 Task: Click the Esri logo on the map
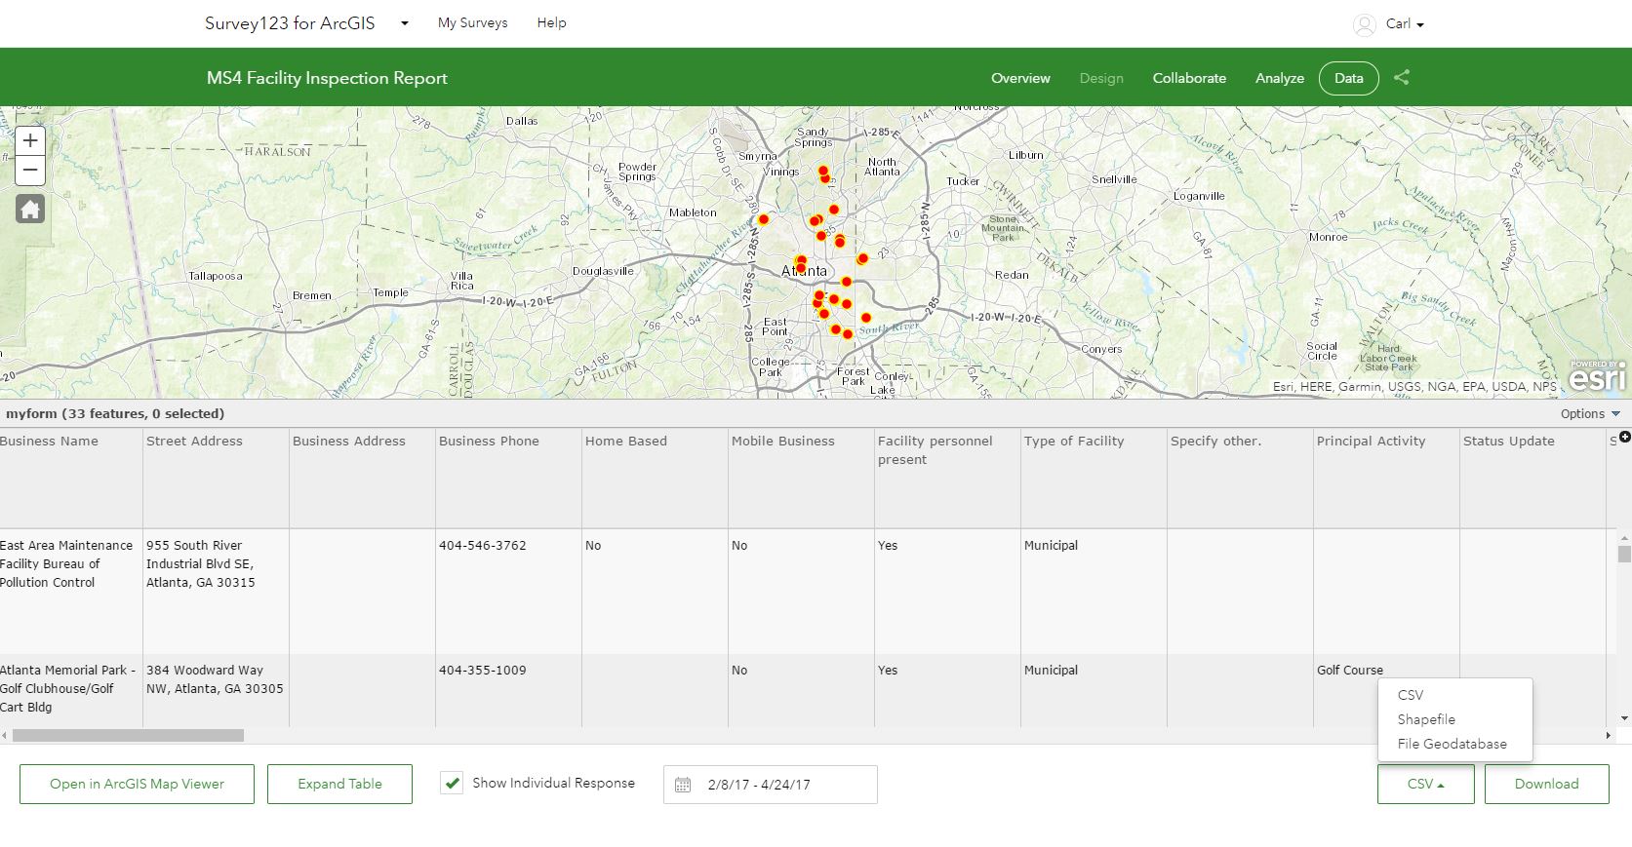1597,376
